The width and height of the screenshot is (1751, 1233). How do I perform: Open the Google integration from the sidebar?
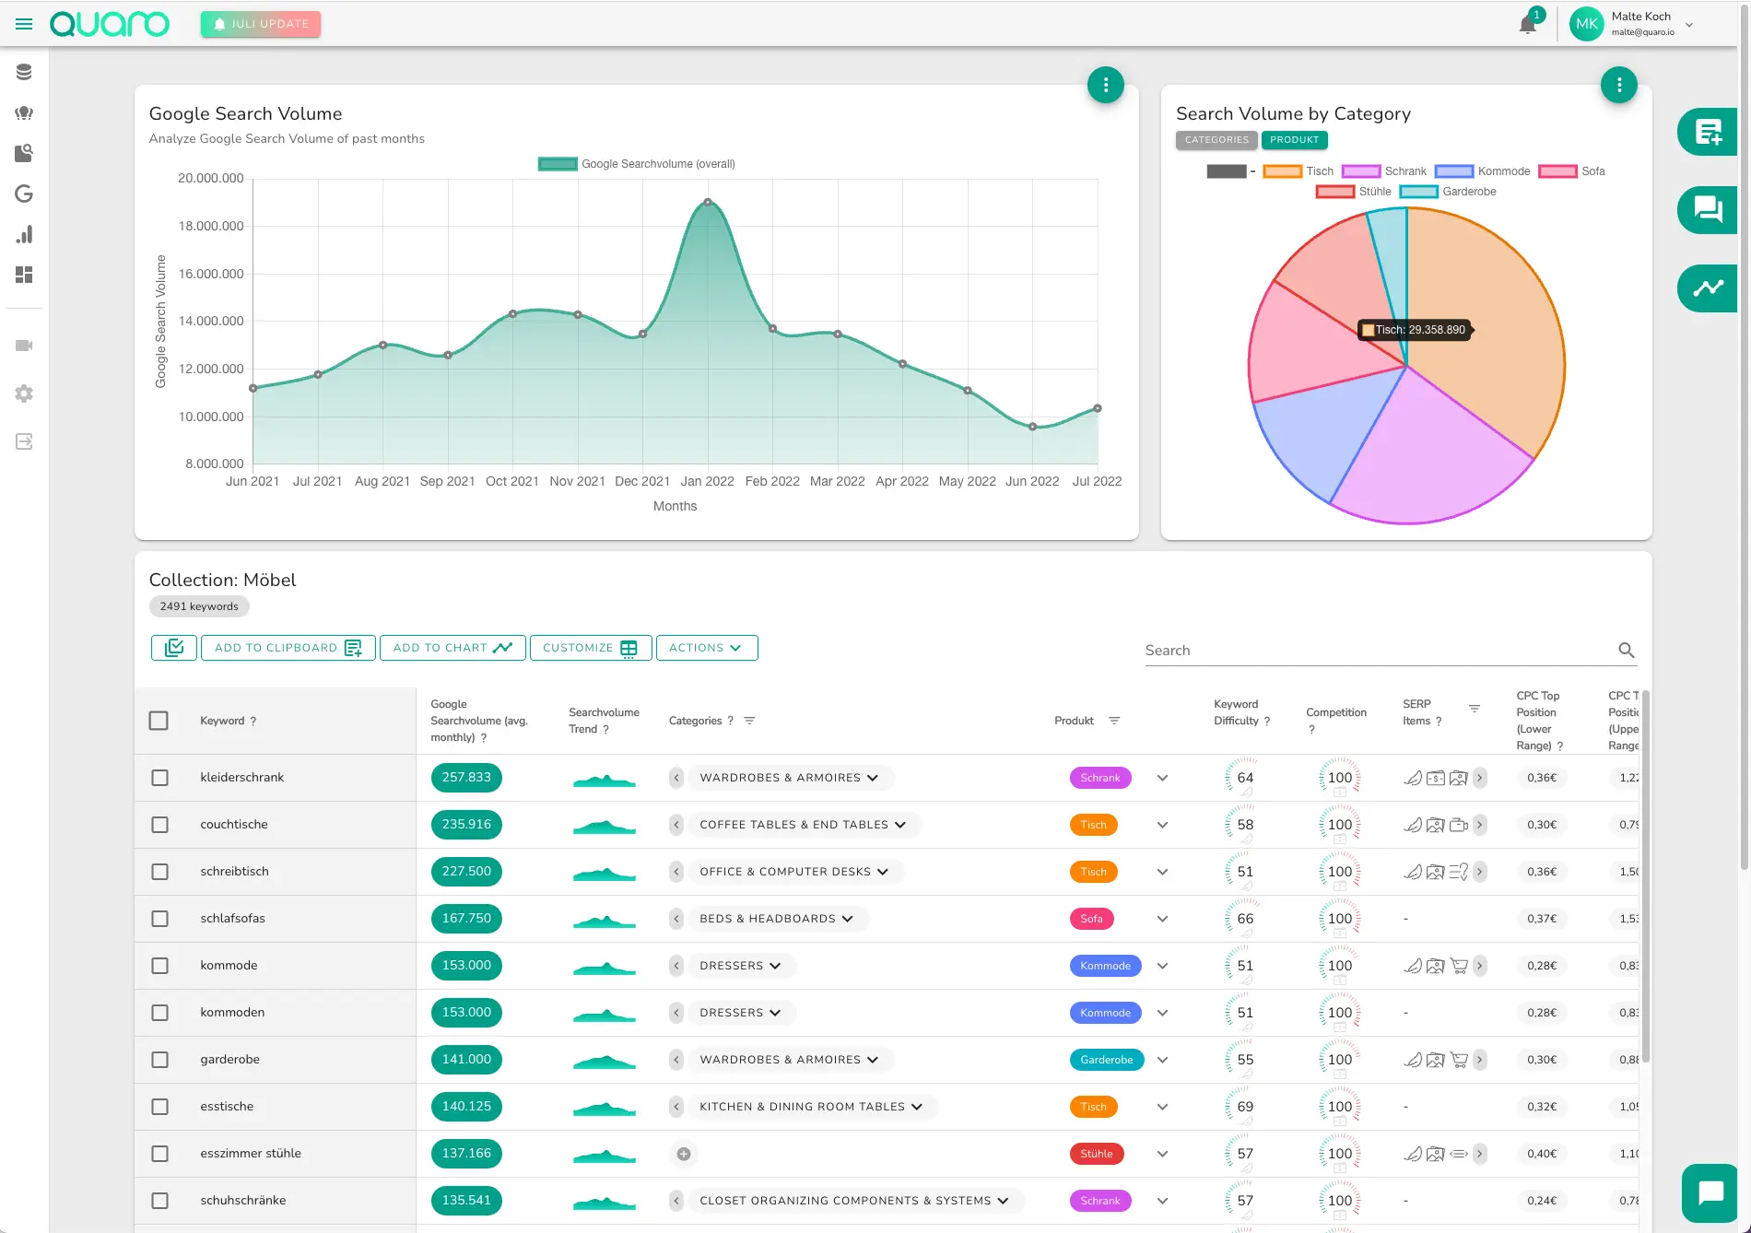pos(24,194)
